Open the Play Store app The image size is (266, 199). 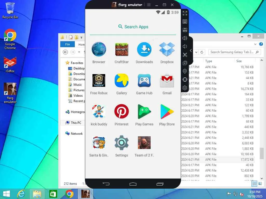[x=167, y=111]
